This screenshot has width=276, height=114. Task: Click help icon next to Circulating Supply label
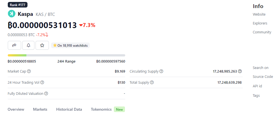point(161,71)
